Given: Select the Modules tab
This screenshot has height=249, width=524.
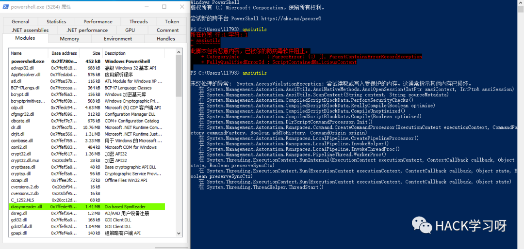Looking at the screenshot, I should click(25, 38).
